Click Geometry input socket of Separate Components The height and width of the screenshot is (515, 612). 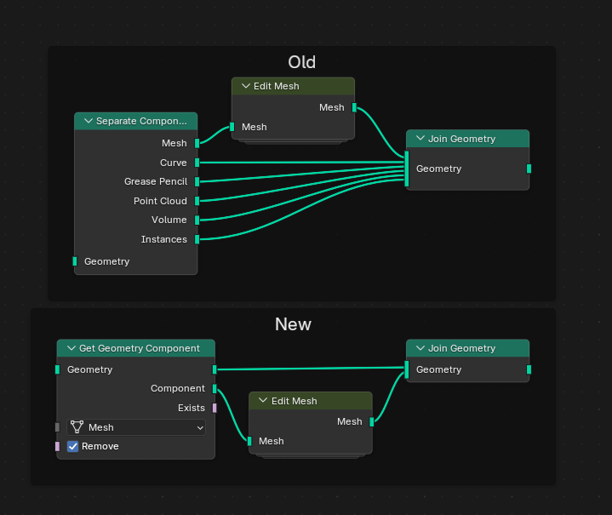75,261
